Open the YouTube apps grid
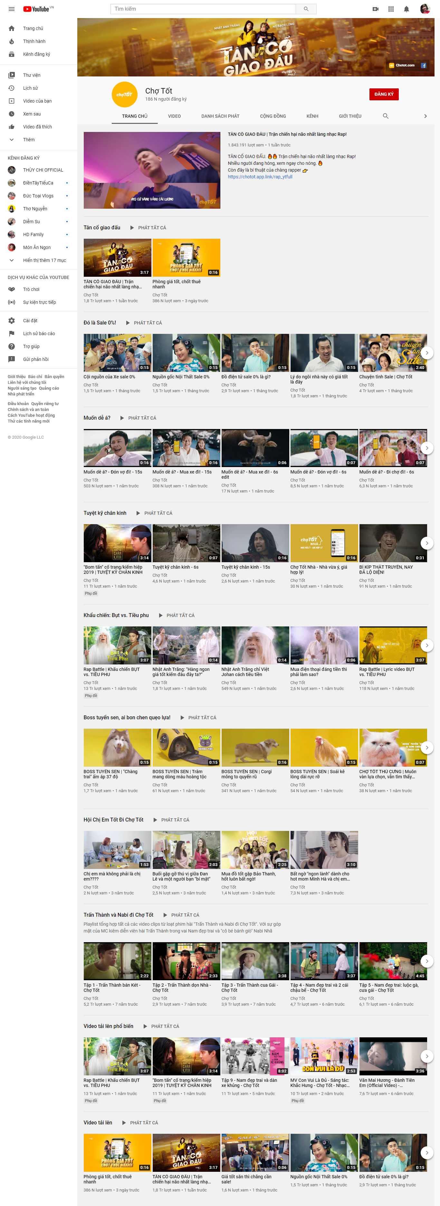The width and height of the screenshot is (440, 1206). click(x=391, y=9)
